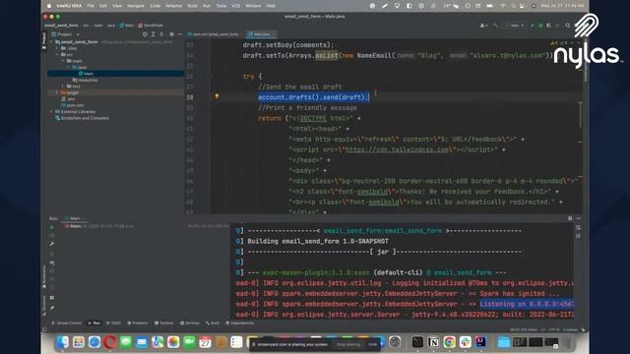Viewport: 630px width, 354px height.
Task: Click the locate-file target icon in Project panel
Action: pos(145,34)
